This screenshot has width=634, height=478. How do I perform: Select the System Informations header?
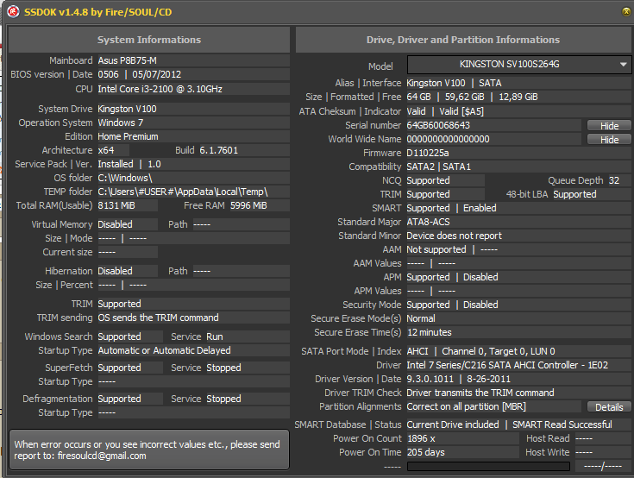pyautogui.click(x=149, y=40)
